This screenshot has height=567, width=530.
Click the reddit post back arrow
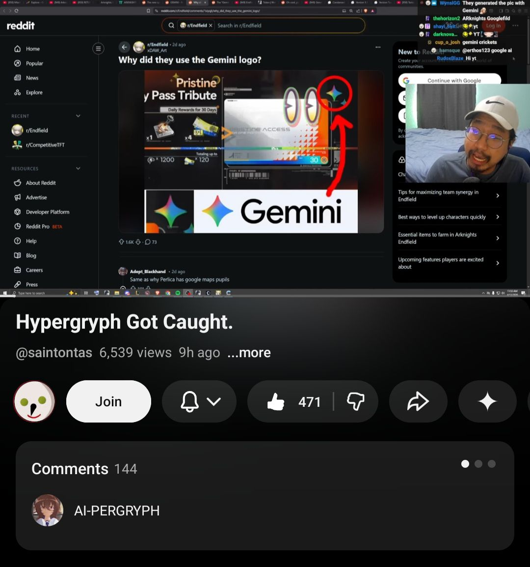point(124,47)
